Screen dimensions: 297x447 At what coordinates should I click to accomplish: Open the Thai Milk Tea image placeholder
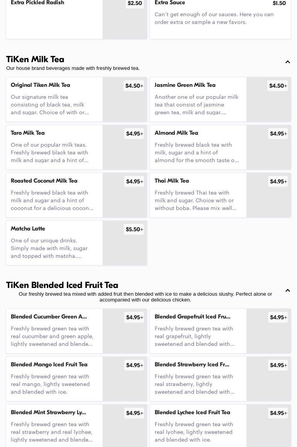(x=268, y=195)
